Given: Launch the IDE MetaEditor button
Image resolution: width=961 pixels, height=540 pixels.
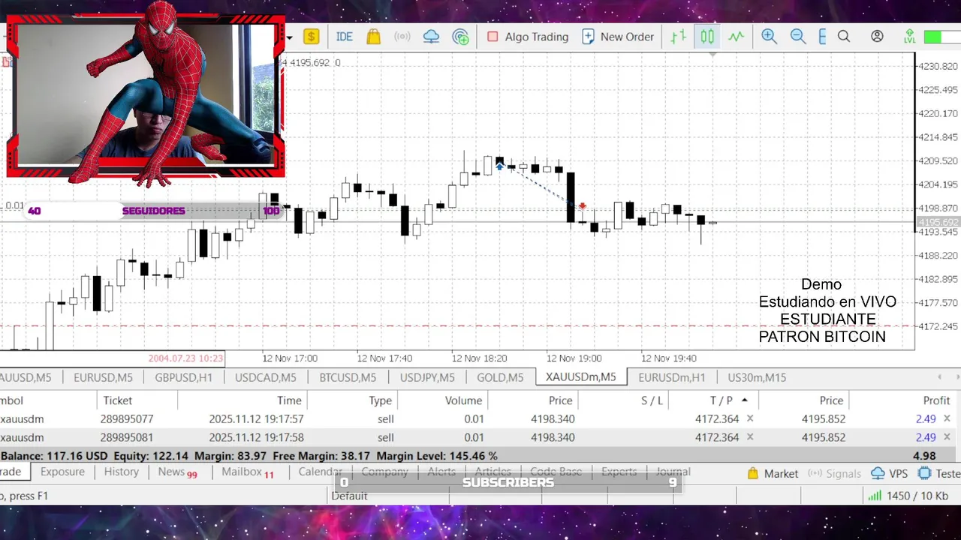Looking at the screenshot, I should pyautogui.click(x=345, y=37).
